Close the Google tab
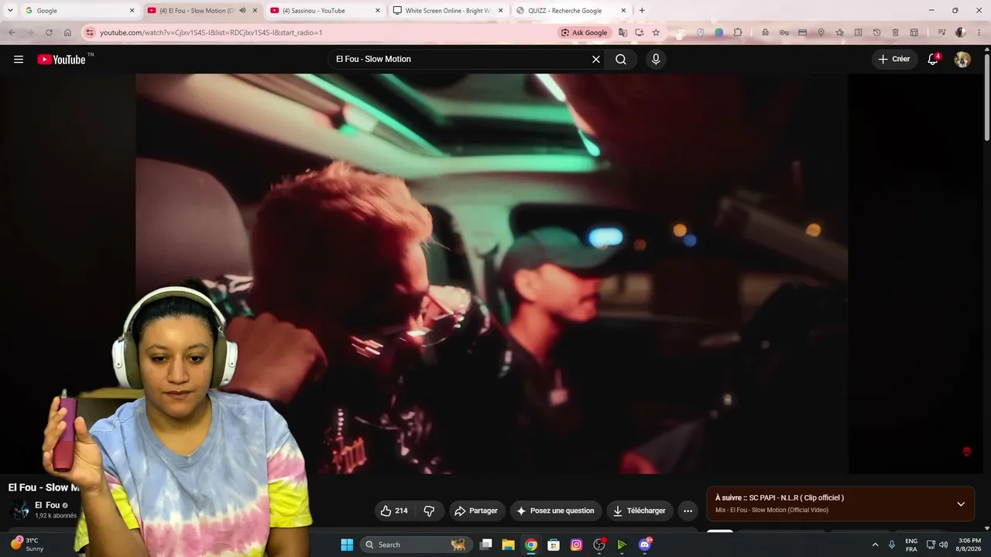The image size is (991, 557). pos(132,11)
